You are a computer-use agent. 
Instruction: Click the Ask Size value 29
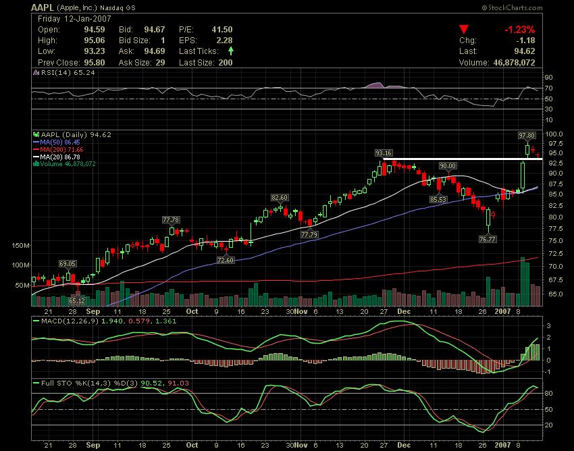[x=160, y=63]
